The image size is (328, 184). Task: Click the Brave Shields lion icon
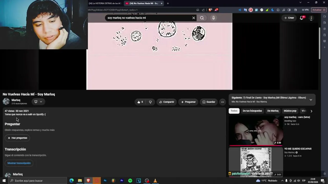pos(210,10)
